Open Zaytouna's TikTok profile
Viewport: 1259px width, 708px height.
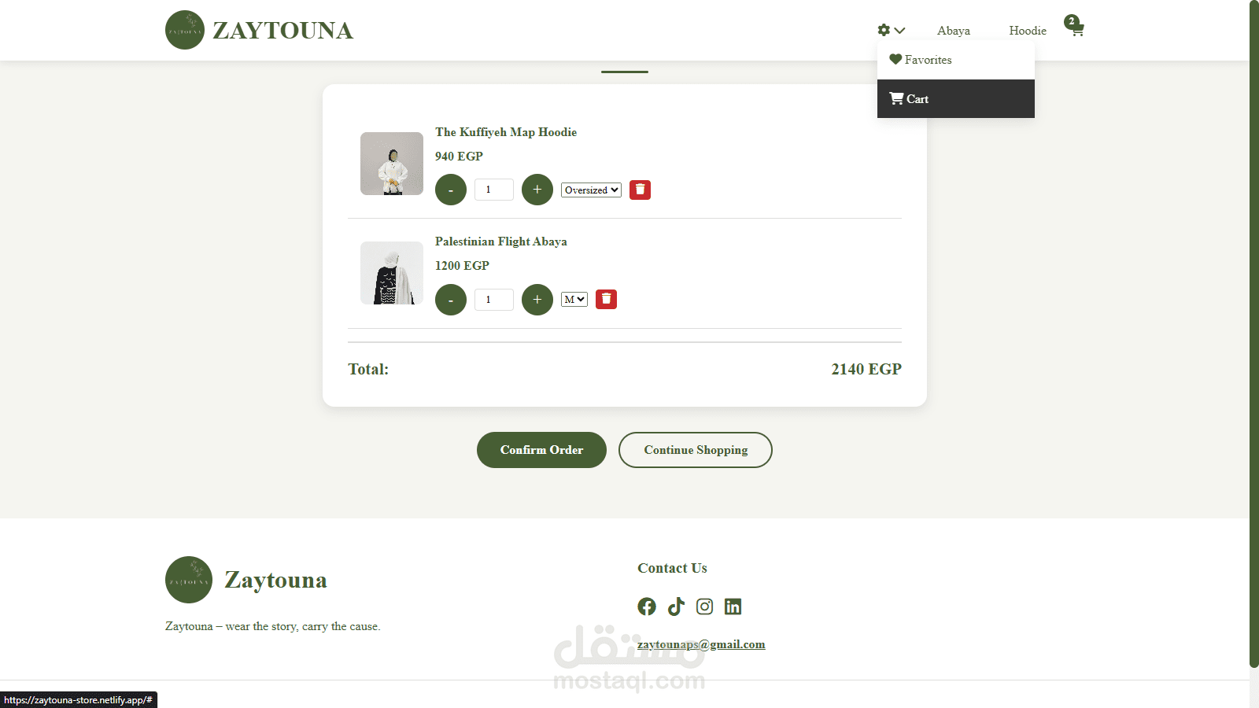tap(676, 607)
